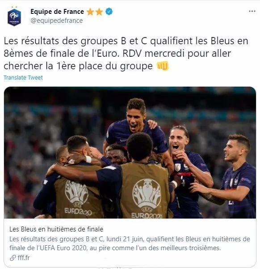Open the Euro 2020 celebration photo

[130, 152]
